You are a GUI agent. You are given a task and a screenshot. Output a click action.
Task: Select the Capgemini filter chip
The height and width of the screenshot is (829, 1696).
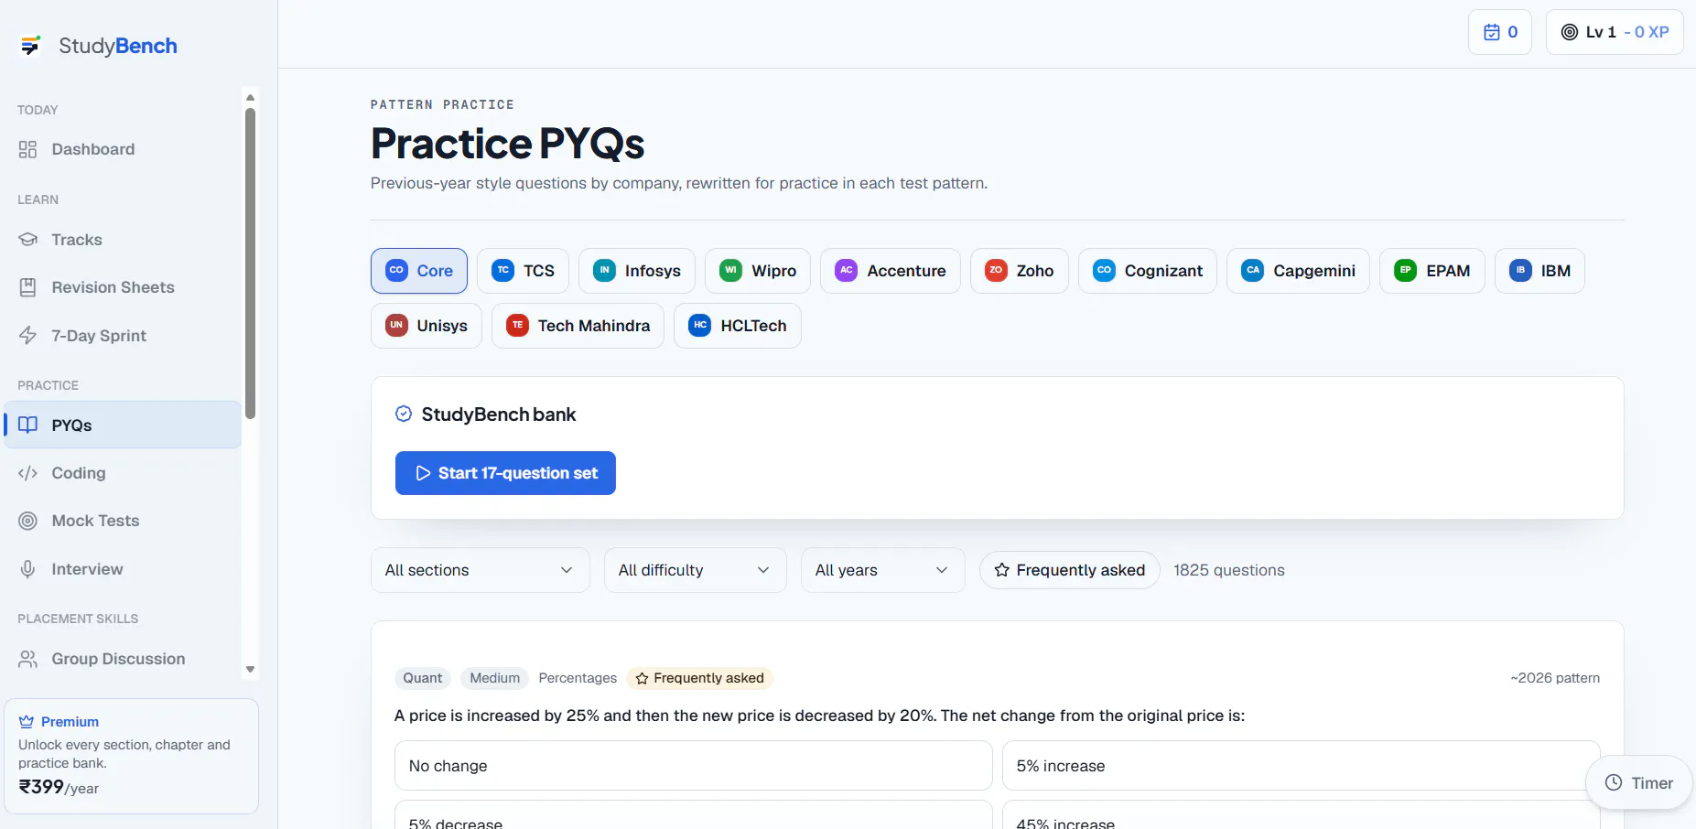tap(1298, 271)
